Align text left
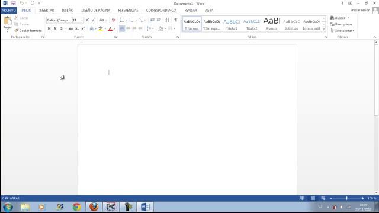This screenshot has width=379, height=213. [x=122, y=28]
